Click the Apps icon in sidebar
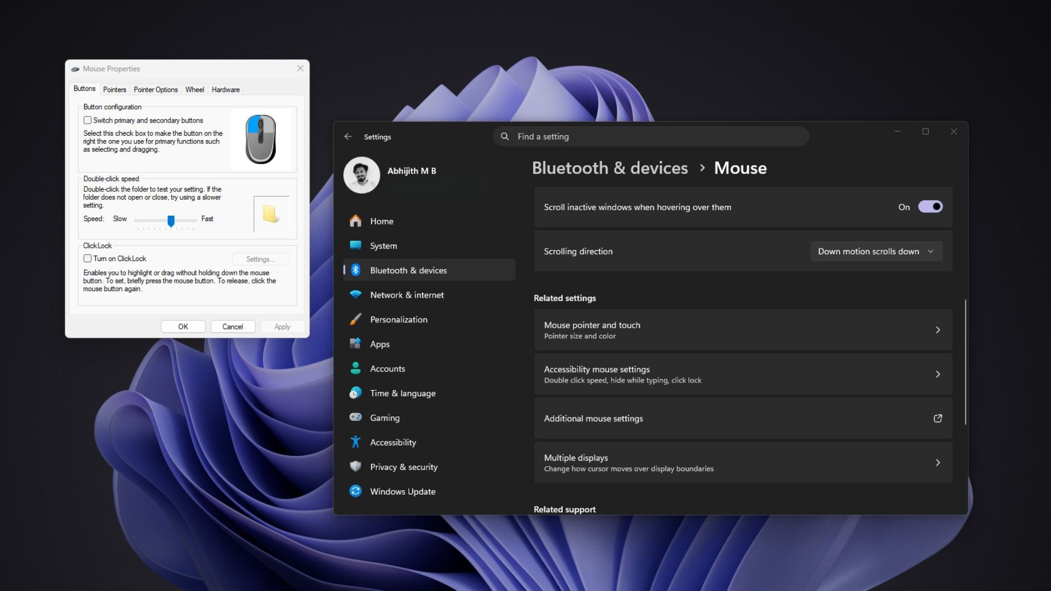This screenshot has height=591, width=1051. coord(355,344)
